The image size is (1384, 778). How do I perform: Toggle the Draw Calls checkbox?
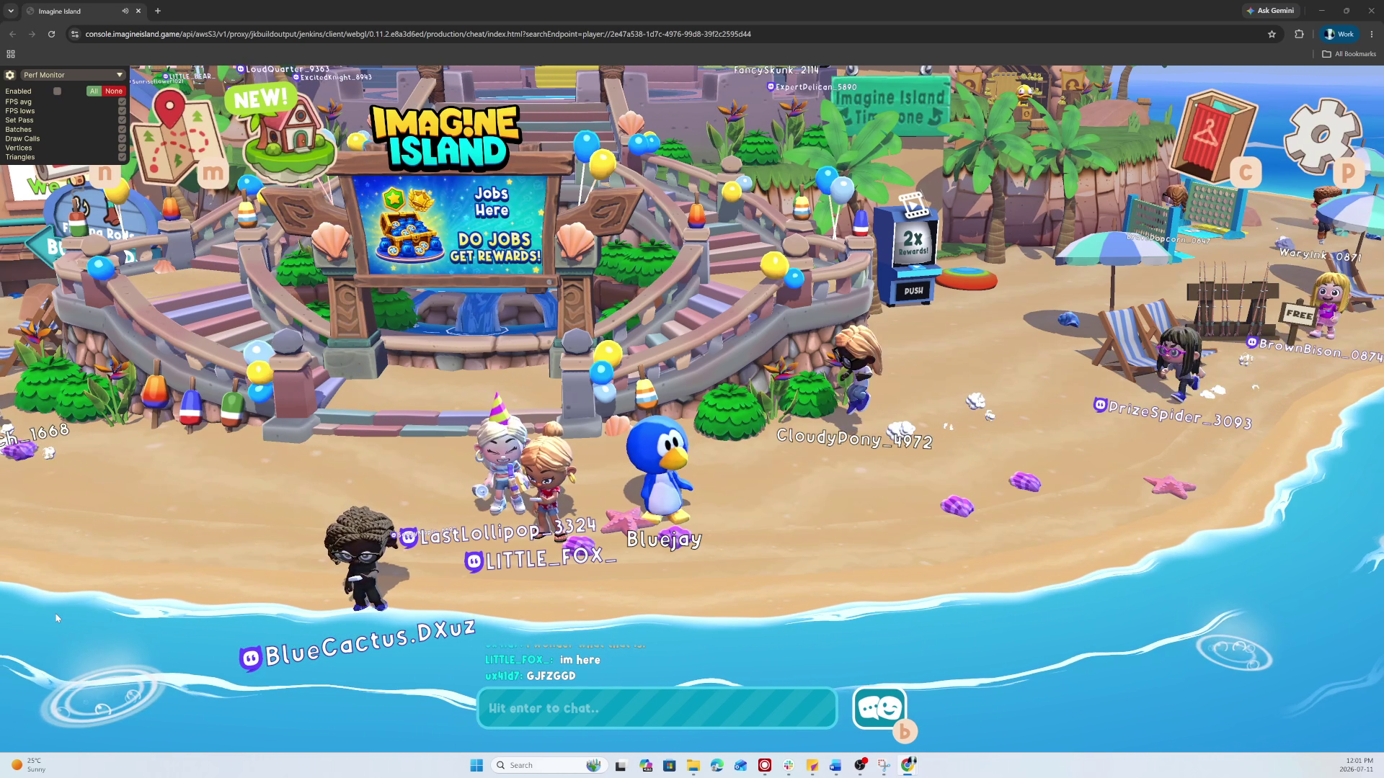click(x=122, y=138)
